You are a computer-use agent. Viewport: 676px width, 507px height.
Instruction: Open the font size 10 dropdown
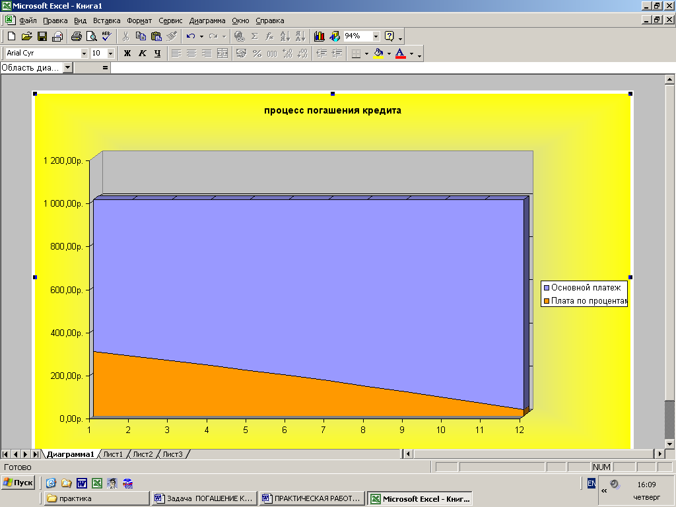pos(110,53)
